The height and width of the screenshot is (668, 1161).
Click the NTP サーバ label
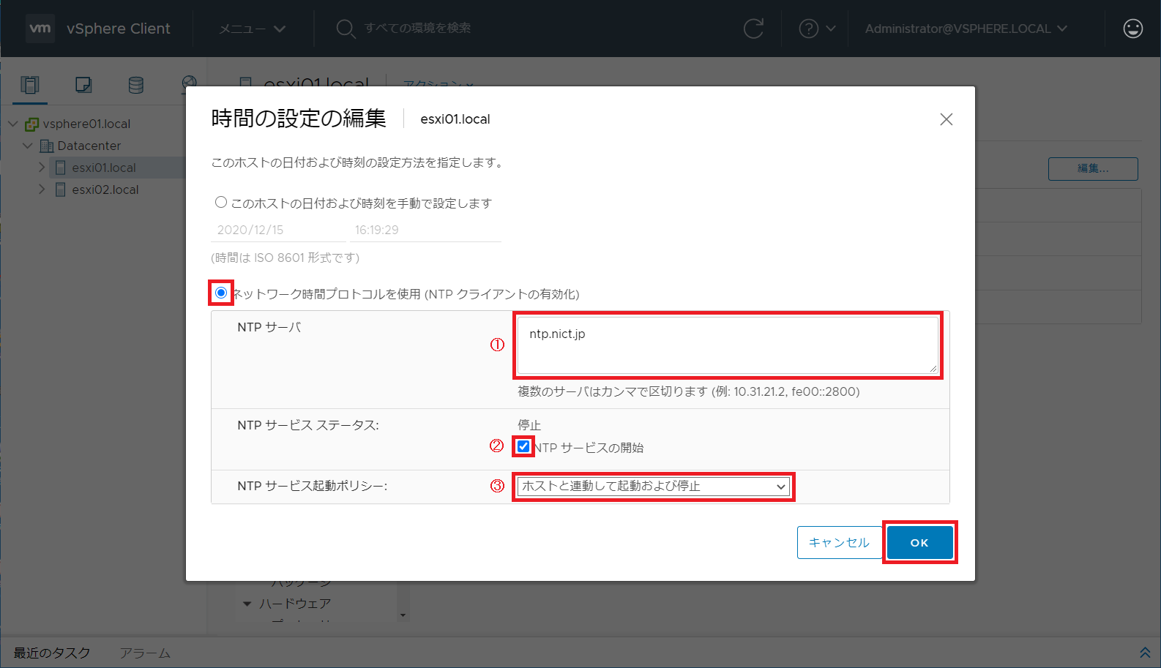coord(269,327)
